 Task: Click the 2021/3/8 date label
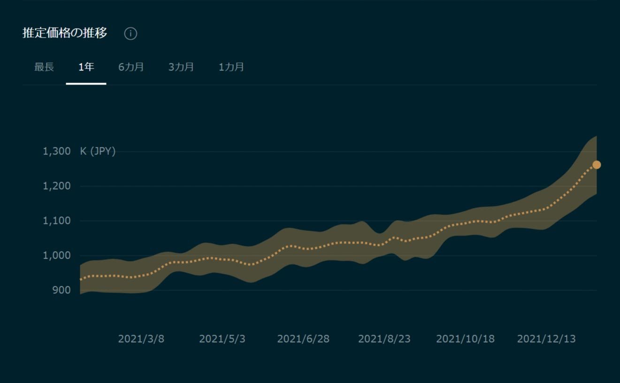pyautogui.click(x=141, y=339)
